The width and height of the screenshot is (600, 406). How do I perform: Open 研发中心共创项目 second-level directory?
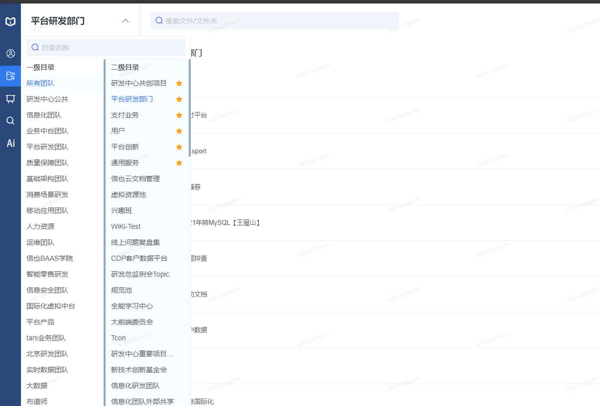point(139,83)
